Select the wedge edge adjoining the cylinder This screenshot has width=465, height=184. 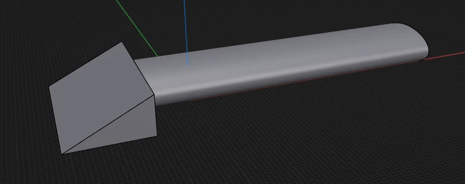[138, 68]
